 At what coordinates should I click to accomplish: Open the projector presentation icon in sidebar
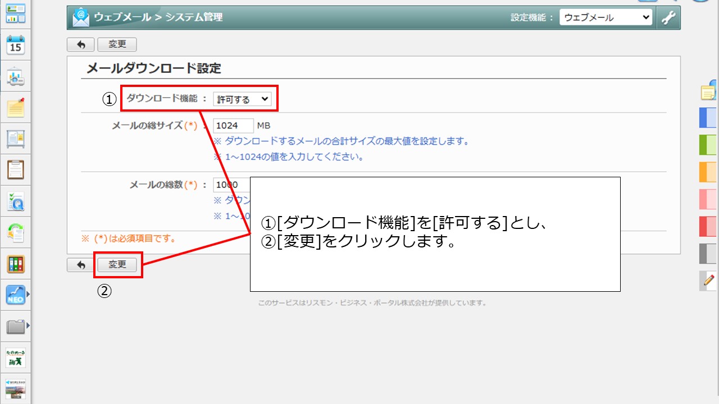(x=15, y=76)
